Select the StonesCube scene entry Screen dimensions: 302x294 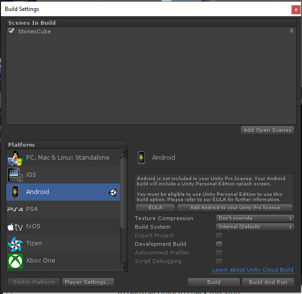click(151, 31)
